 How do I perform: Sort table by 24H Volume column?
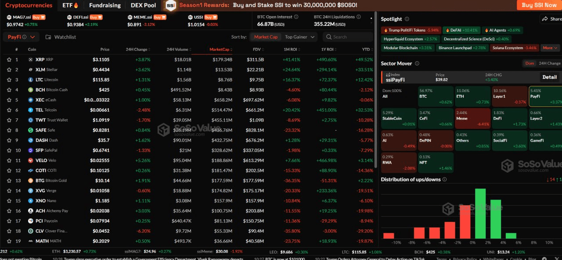[179, 50]
